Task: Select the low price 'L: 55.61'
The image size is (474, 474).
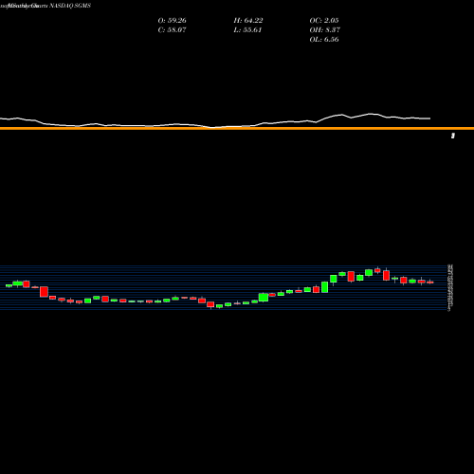Action: (x=247, y=30)
